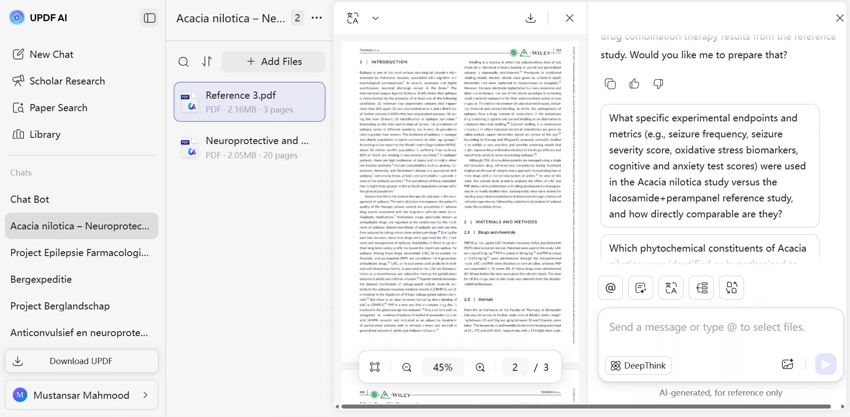Open the Mind Map tool
The image size is (850, 417).
coord(701,288)
